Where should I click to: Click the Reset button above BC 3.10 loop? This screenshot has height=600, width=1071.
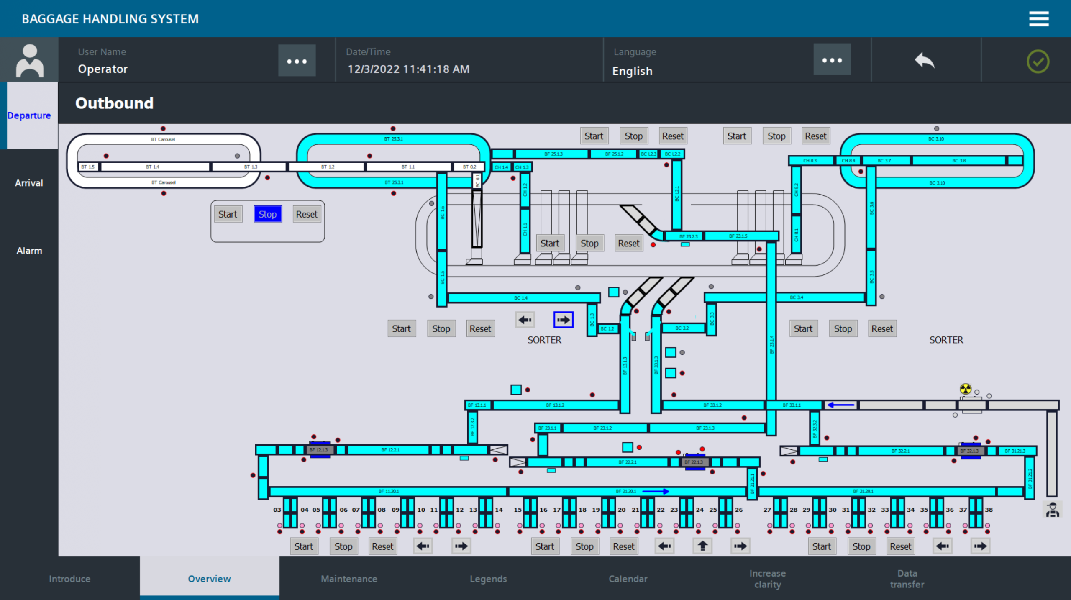point(815,136)
